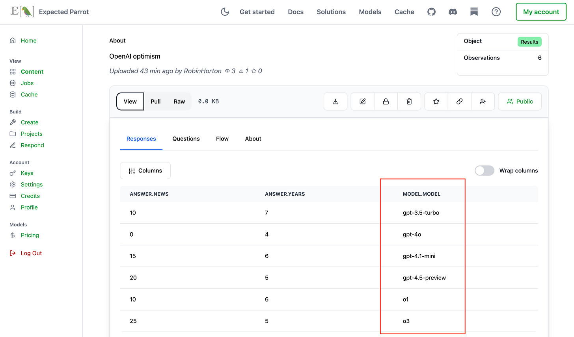Click the My account button

(x=541, y=12)
